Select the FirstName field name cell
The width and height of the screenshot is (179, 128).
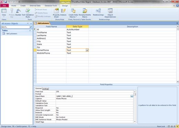[51, 32]
